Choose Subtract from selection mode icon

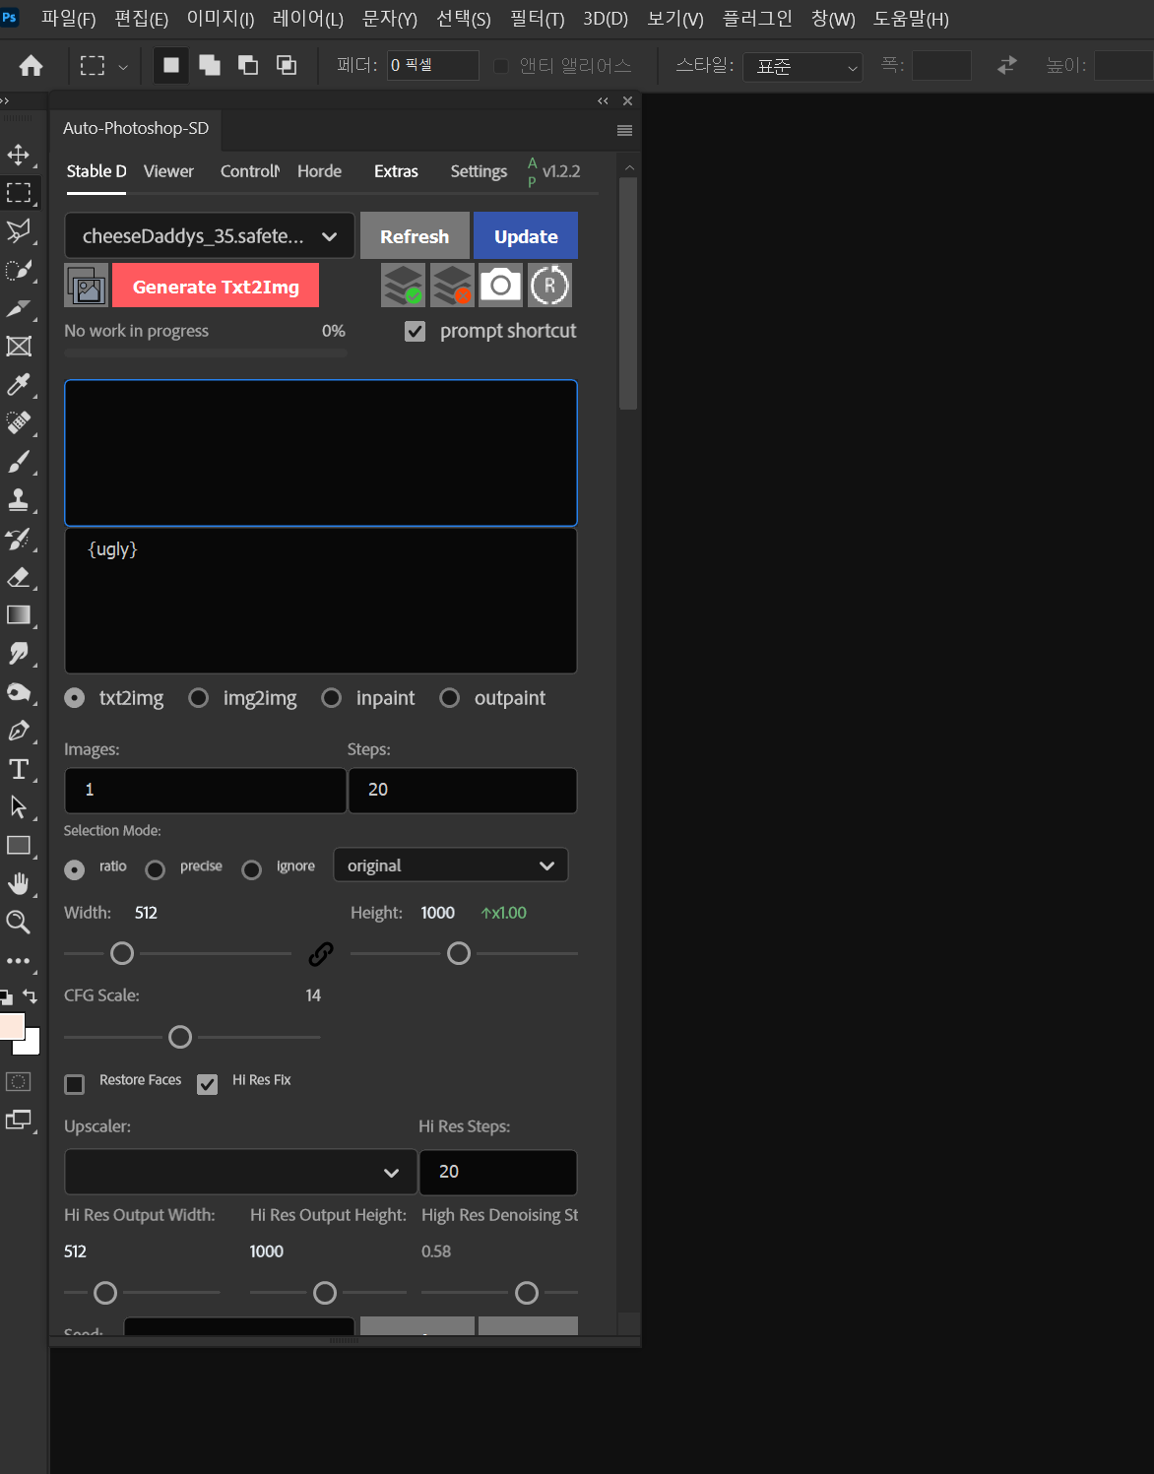click(x=248, y=65)
